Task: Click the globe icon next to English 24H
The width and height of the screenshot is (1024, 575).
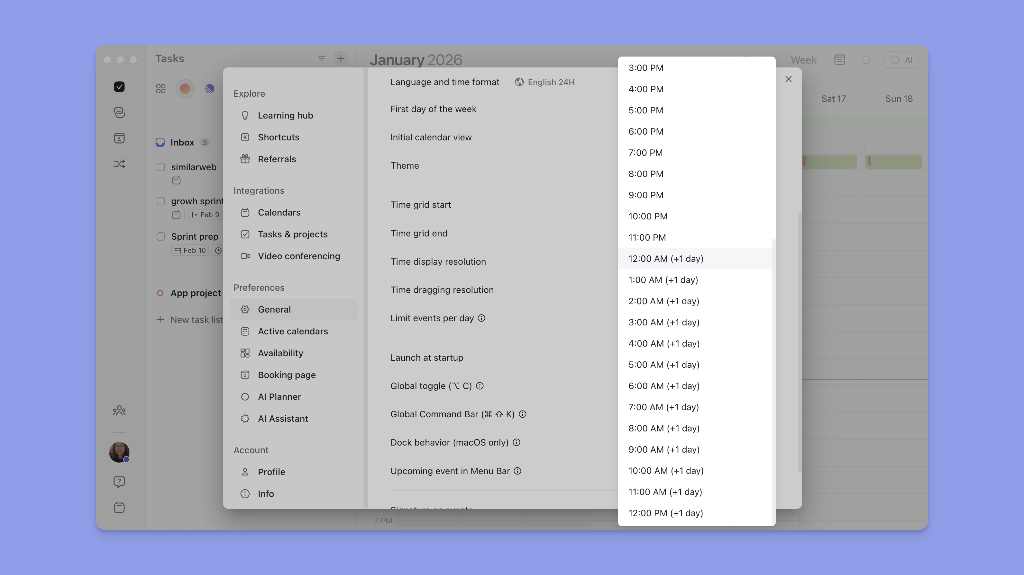Action: click(519, 82)
